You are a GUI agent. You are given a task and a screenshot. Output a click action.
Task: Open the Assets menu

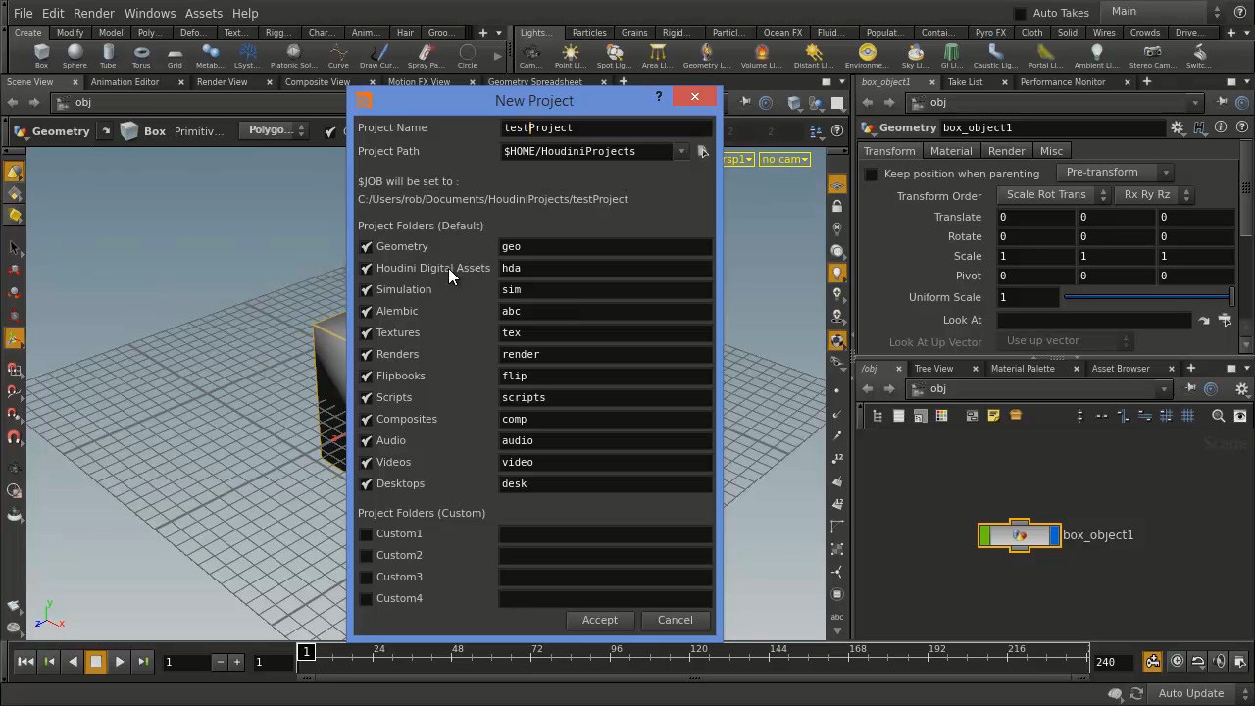203,13
